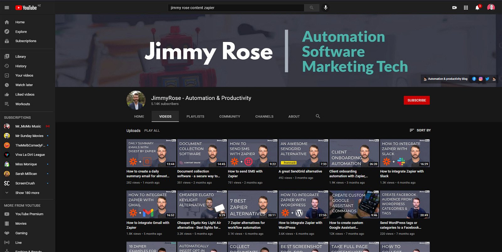This screenshot has width=502, height=252.
Task: Open the hamburger guide menu
Action: coord(7,8)
